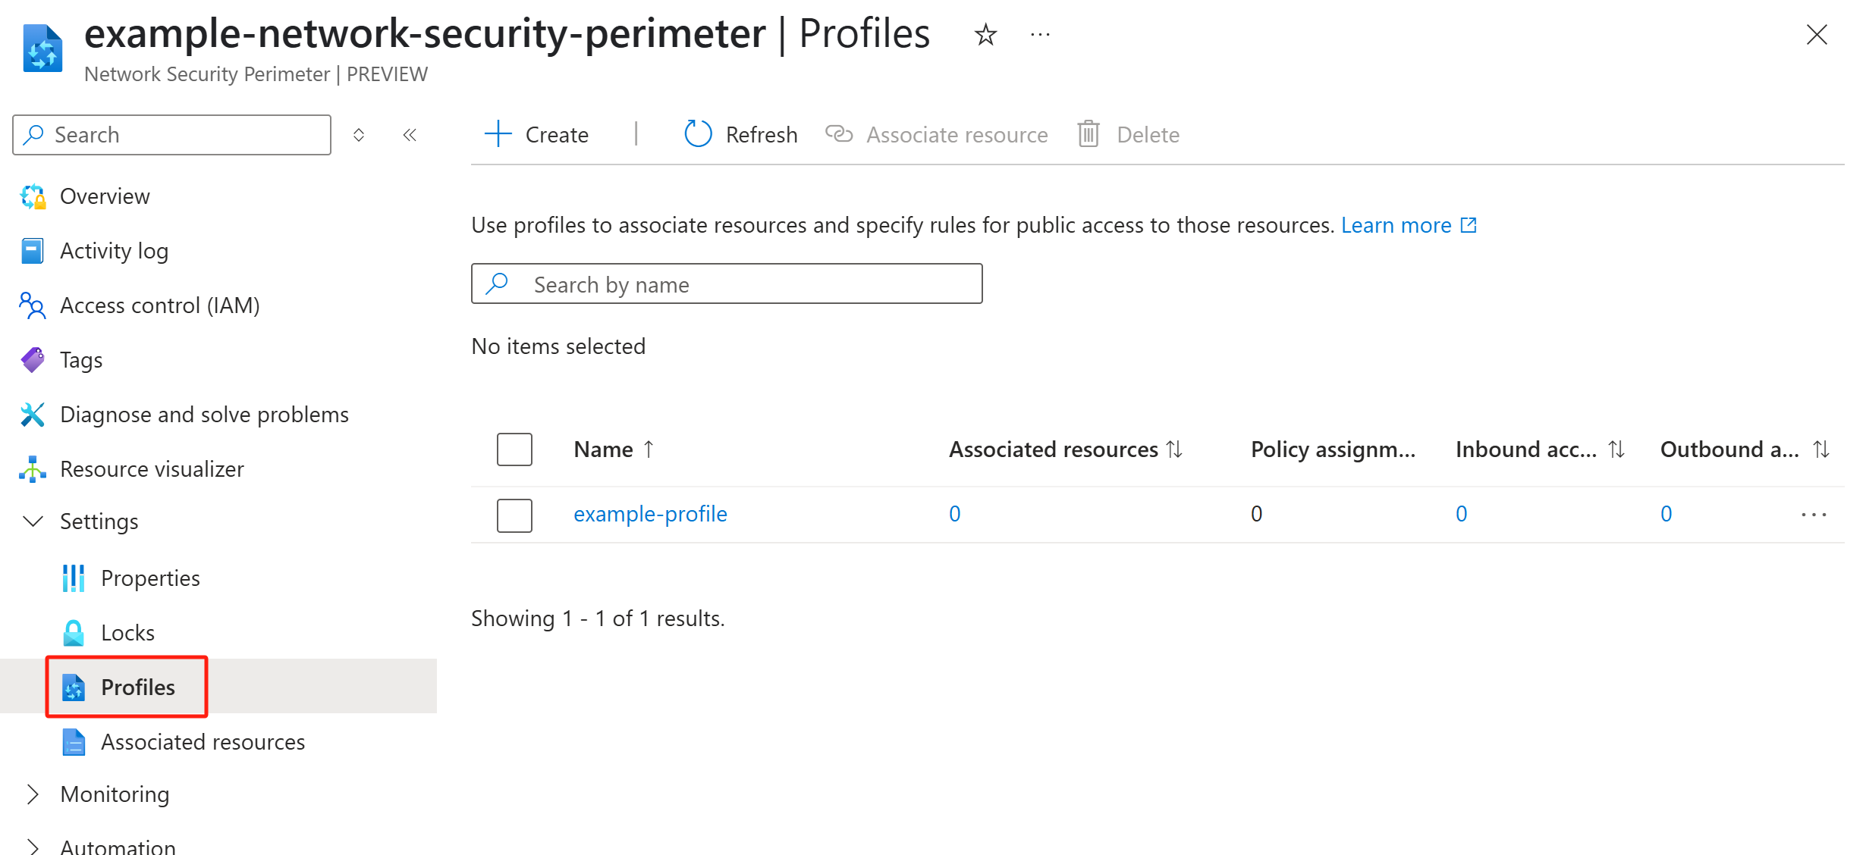Click the Access control (IAM) icon
The image size is (1866, 855).
[x=33, y=305]
